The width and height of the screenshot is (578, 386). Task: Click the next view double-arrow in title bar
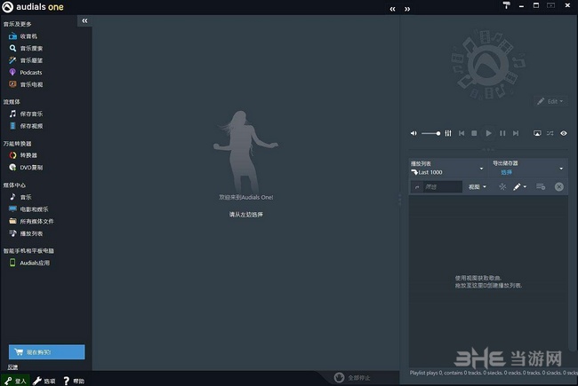[407, 9]
